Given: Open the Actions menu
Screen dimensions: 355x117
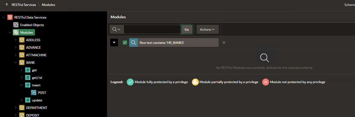Looking at the screenshot, I should [207, 29].
